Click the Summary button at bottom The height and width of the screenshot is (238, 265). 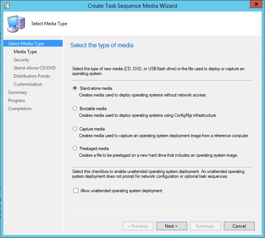tap(205, 226)
